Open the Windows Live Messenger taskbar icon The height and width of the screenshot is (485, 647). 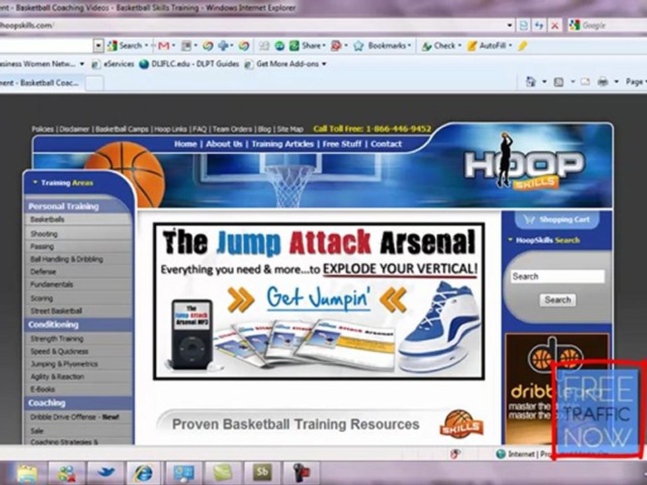(x=67, y=473)
